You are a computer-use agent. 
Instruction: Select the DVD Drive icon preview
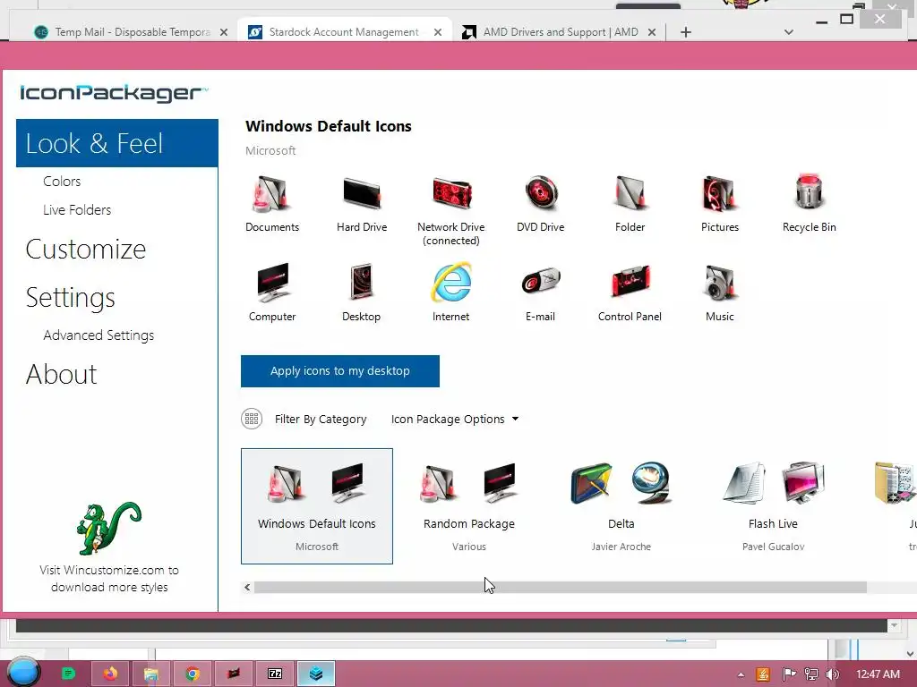click(540, 194)
